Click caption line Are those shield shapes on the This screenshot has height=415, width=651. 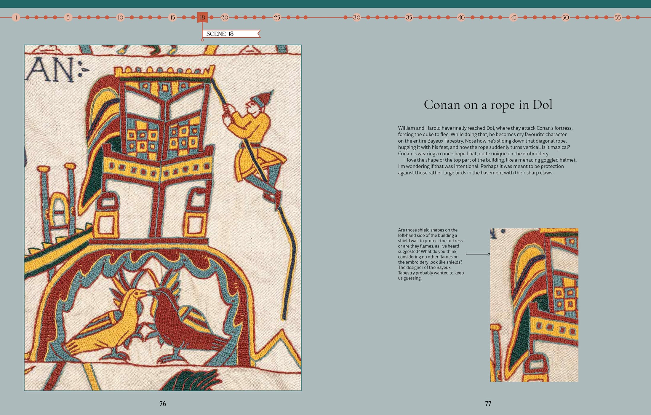click(x=428, y=230)
